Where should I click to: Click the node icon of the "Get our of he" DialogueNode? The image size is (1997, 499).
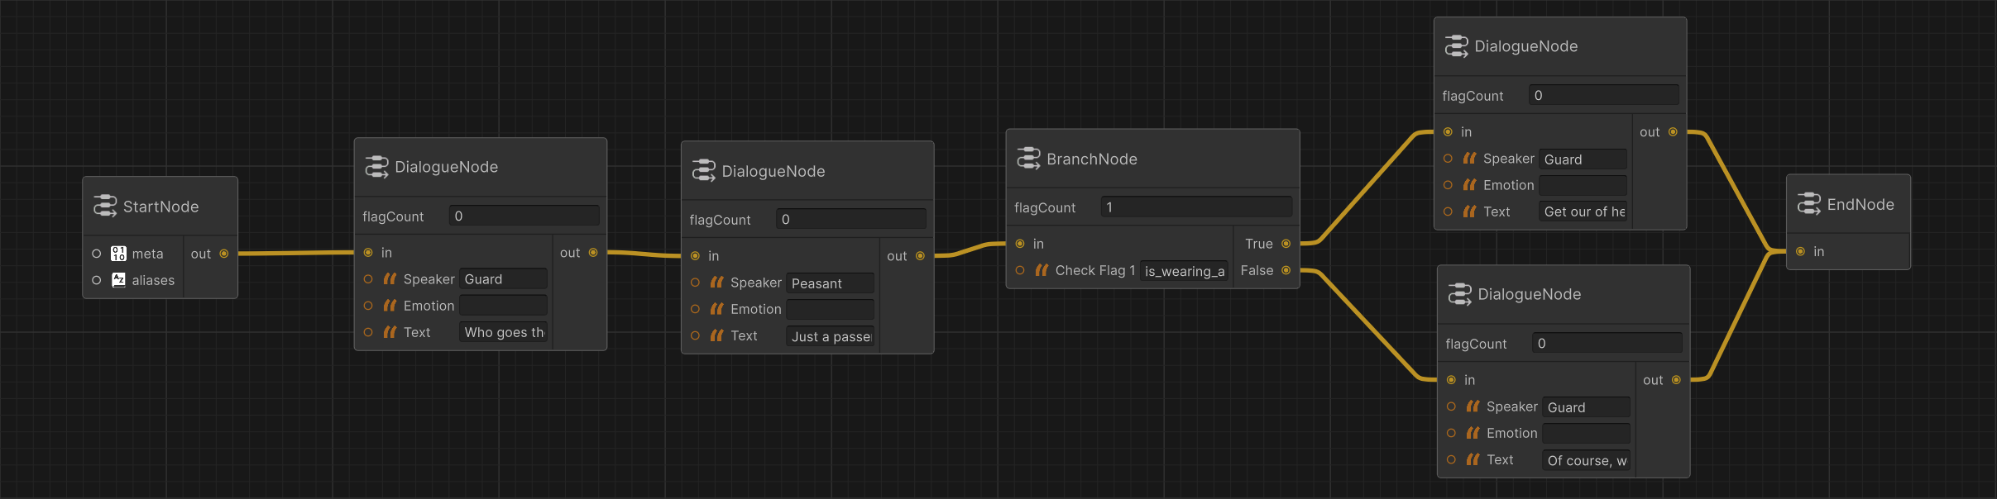click(1456, 45)
